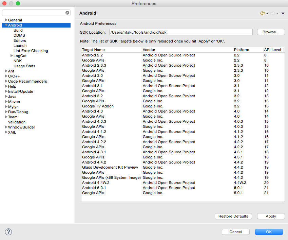This screenshot has height=240, width=288.
Task: Select the Build preference page
Action: [18, 30]
